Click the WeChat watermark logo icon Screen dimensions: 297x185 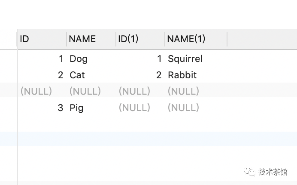tap(249, 172)
